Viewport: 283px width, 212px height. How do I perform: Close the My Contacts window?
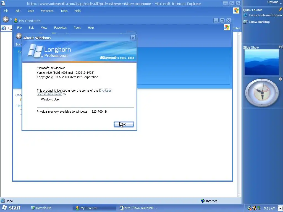click(x=229, y=20)
